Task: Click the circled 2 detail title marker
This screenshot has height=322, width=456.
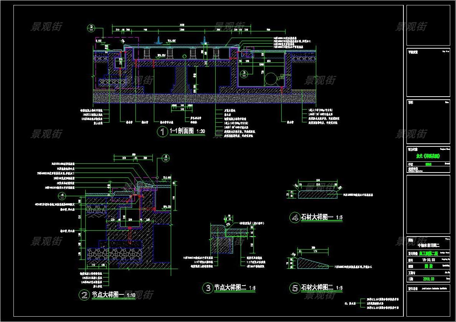Action: (x=84, y=295)
